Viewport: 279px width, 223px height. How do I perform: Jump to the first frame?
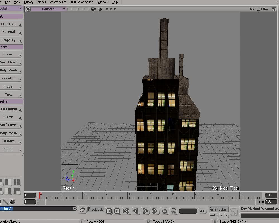tap(126, 211)
